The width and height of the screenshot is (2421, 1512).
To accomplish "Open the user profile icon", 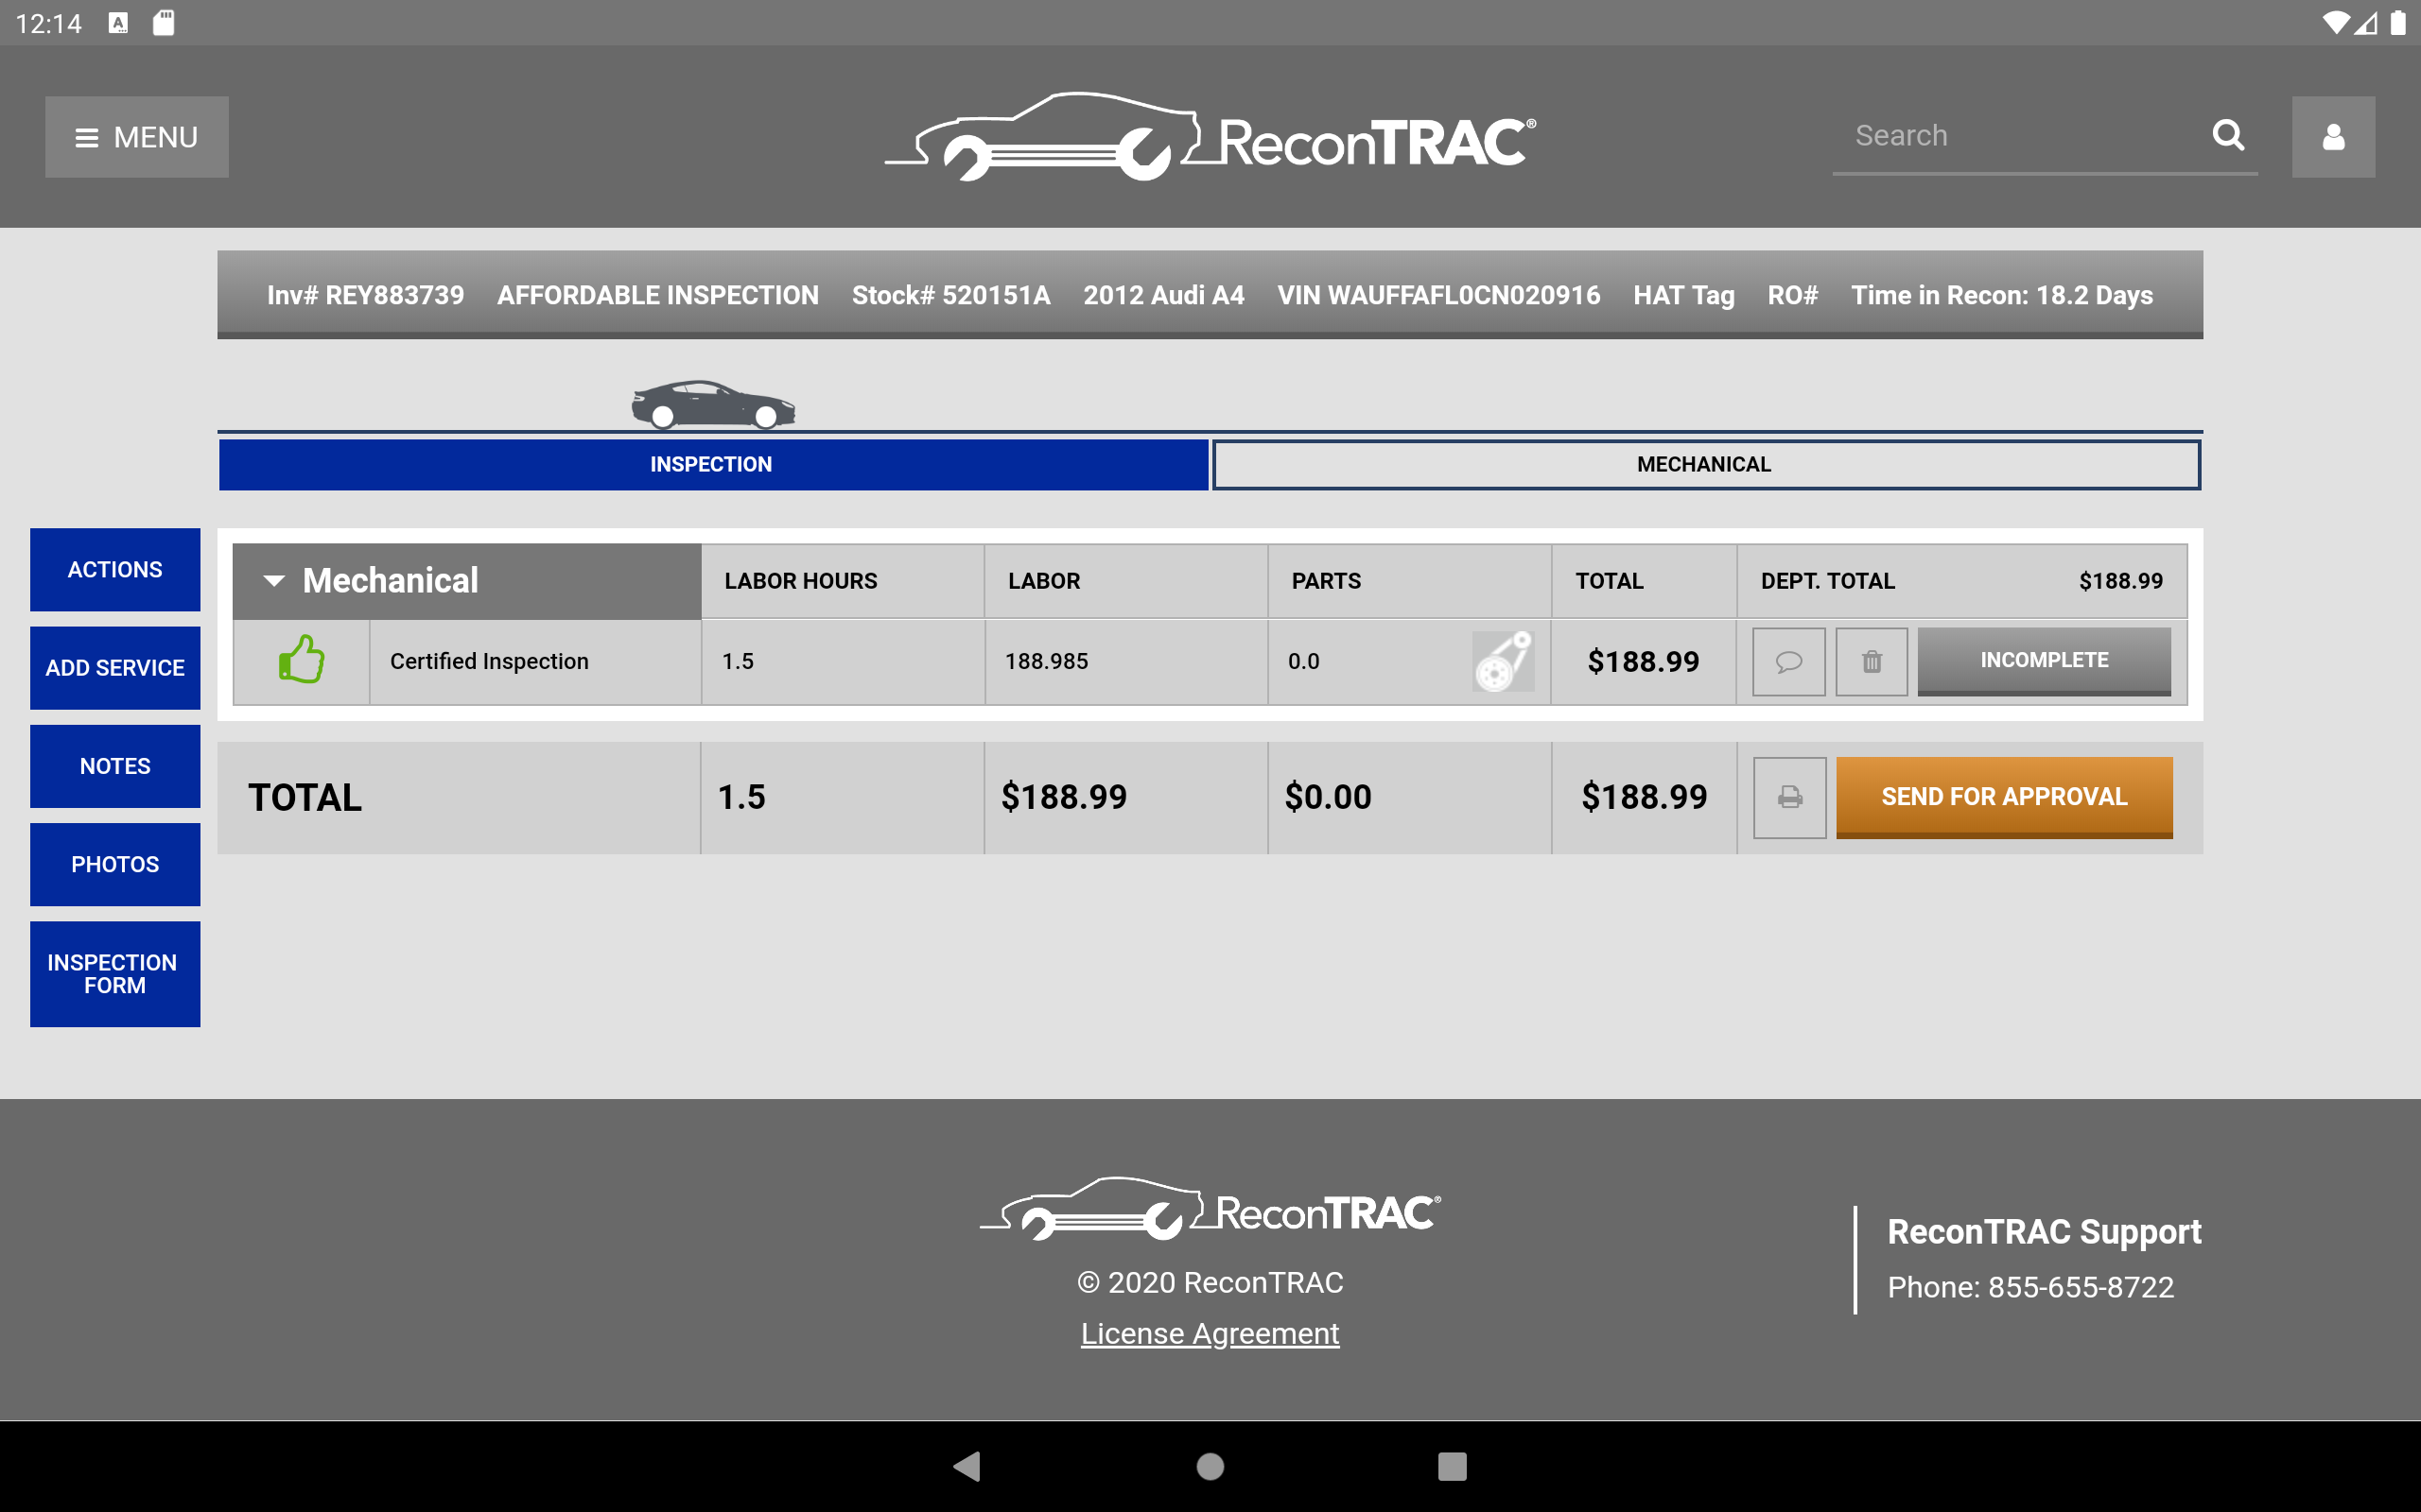I will [x=2333, y=137].
